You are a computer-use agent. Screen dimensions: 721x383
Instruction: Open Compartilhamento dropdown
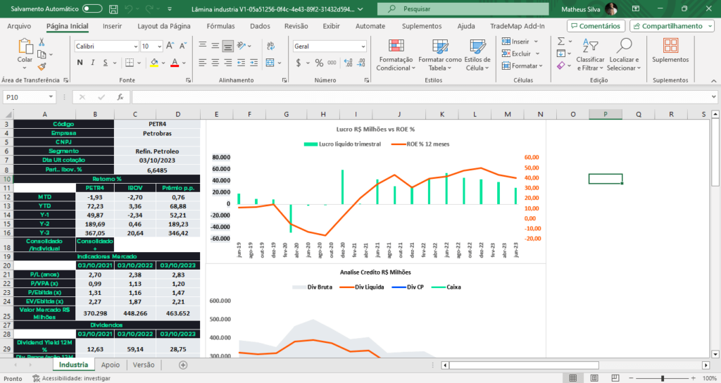(711, 26)
